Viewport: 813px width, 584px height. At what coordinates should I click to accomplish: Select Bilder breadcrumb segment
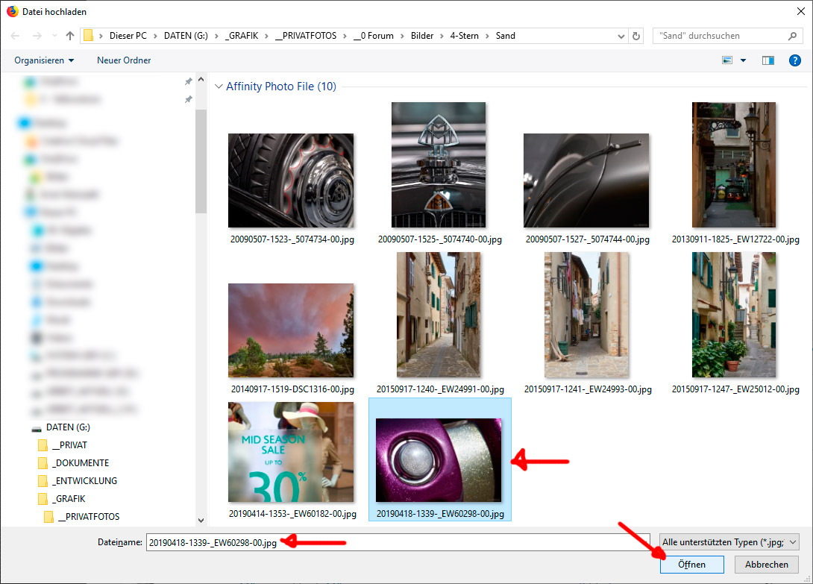(422, 36)
